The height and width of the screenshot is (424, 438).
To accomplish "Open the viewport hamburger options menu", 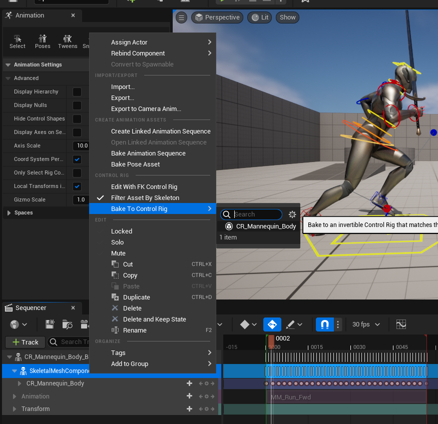I will [181, 17].
